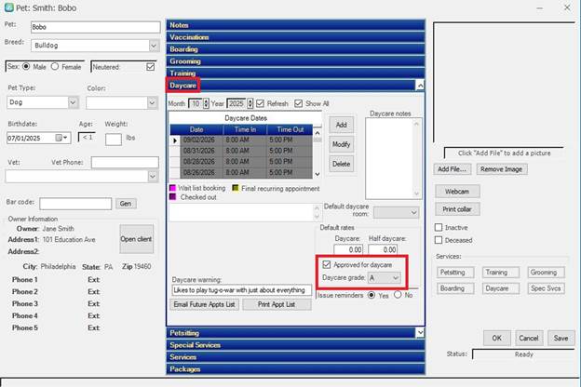Click the magenta Wait list booking swatch
581x387 pixels.
click(172, 188)
